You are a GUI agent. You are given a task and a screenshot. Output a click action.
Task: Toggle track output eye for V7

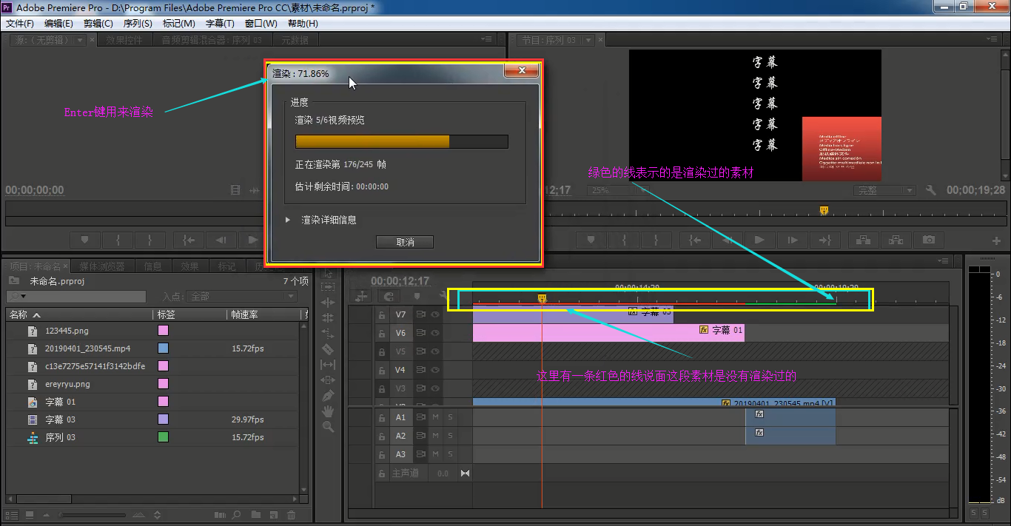click(435, 314)
